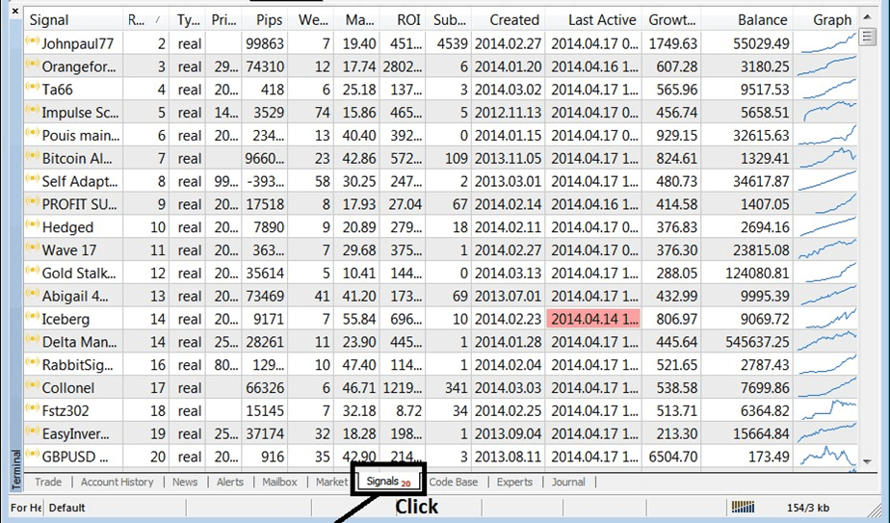The image size is (890, 523).
Task: Click balance value 124080.81
Action: point(757,273)
